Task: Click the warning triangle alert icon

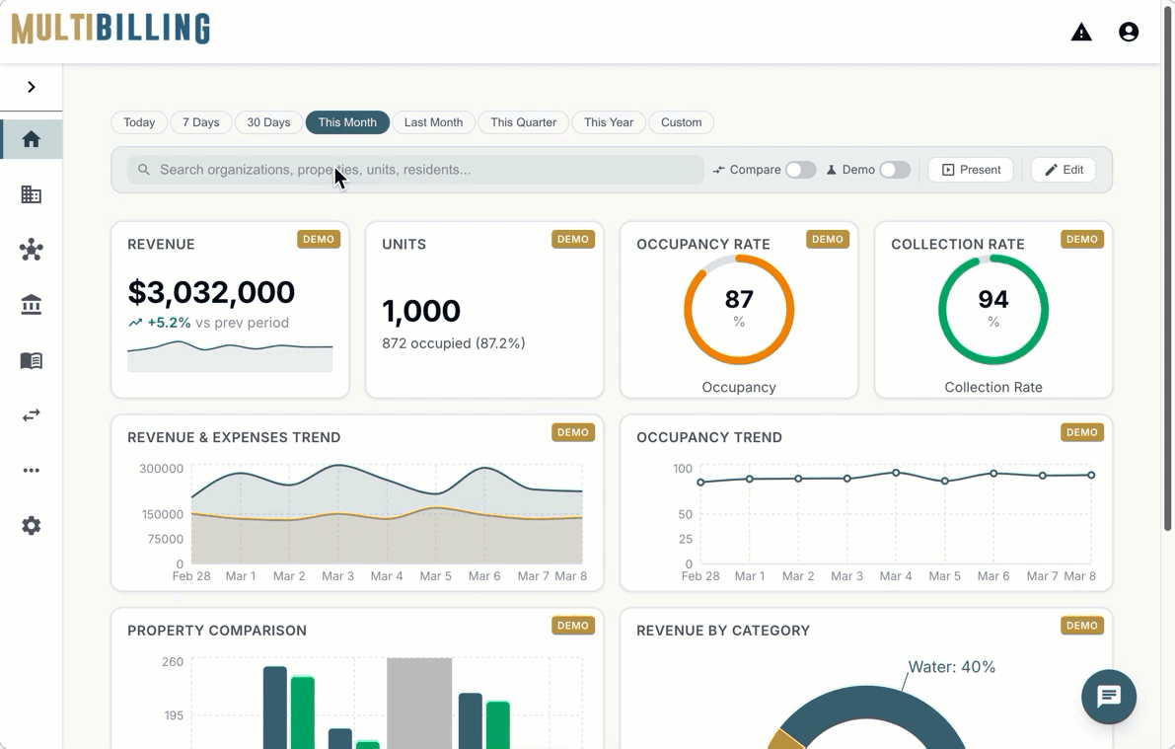Action: 1081,33
